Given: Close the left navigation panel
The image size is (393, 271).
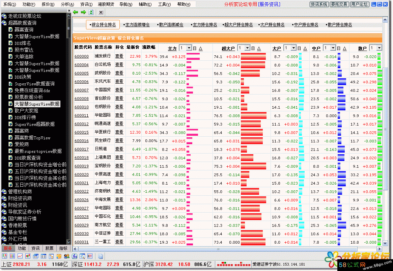Looking at the screenshot, I should [69, 10].
